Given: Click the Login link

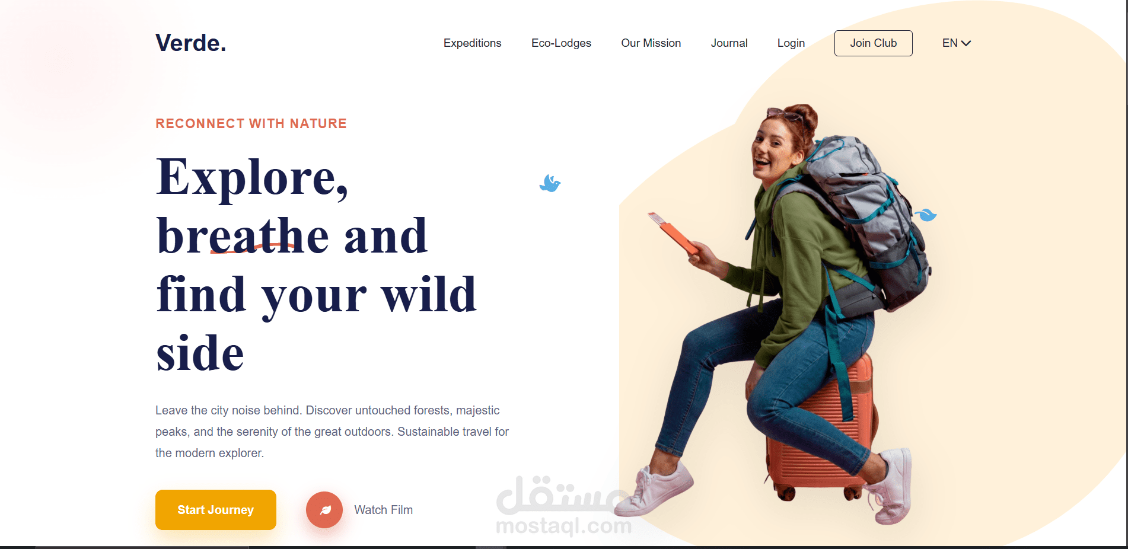Looking at the screenshot, I should pyautogui.click(x=791, y=43).
